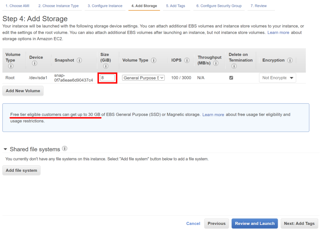Click the N/A throughput value

pyautogui.click(x=201, y=78)
